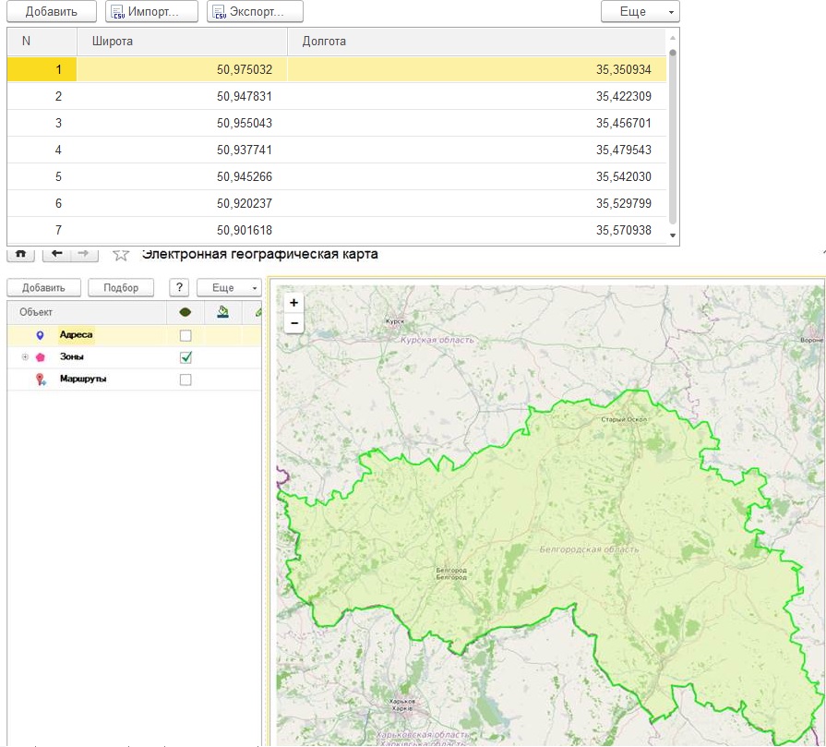Open the top Еще dropdown menu

pos(640,12)
